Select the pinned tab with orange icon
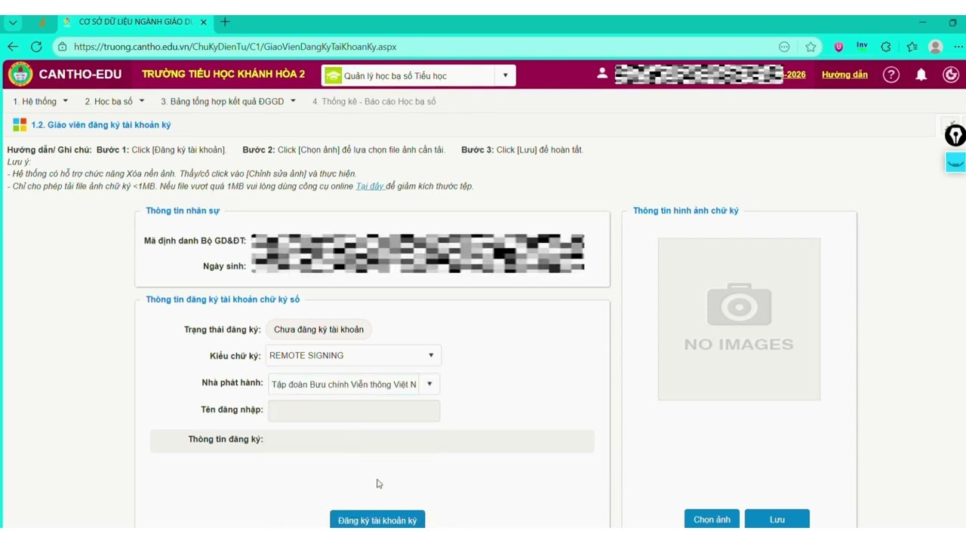 point(42,23)
